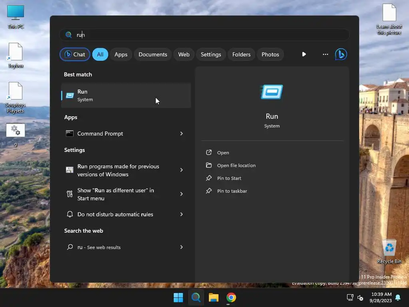Click large Run icon in preview pane
Screen dimensions: 409x307
272,92
